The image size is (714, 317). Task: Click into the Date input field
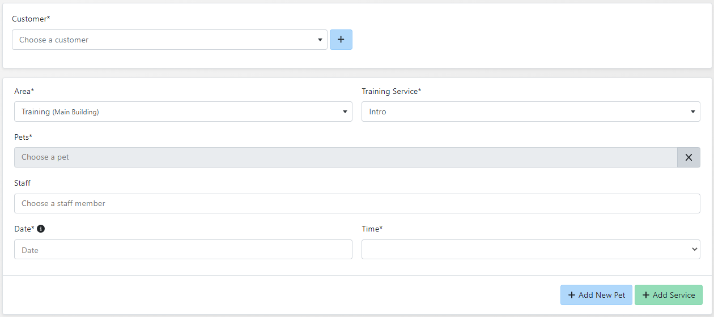pos(183,250)
